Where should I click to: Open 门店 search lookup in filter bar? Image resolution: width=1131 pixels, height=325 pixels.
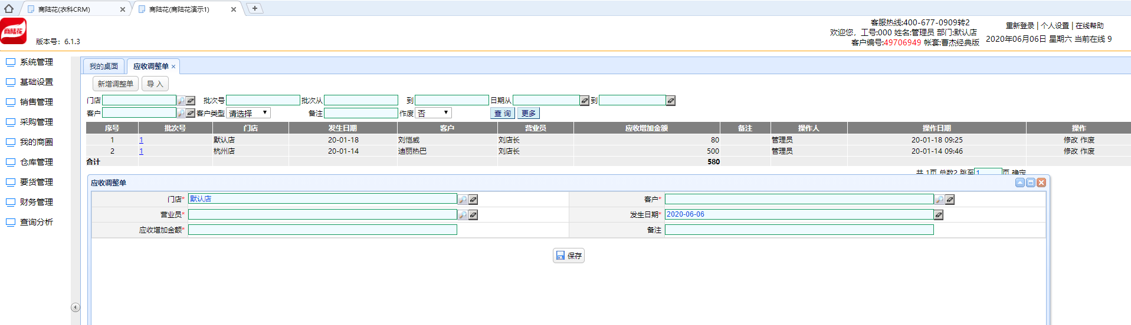181,101
